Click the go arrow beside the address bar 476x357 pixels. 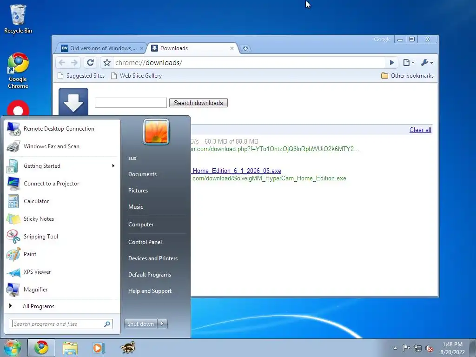click(391, 63)
